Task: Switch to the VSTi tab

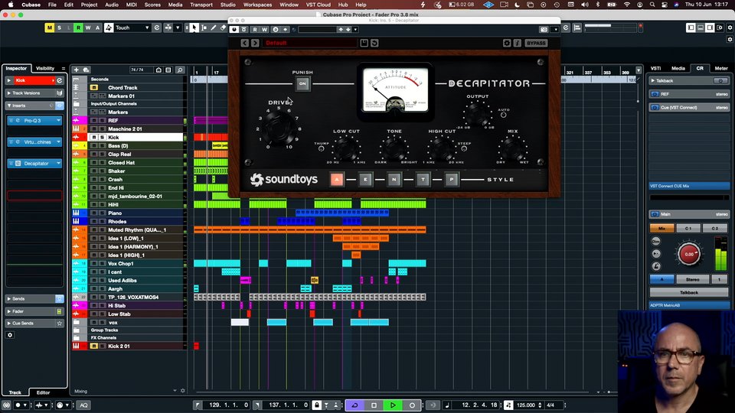Action: pos(656,68)
